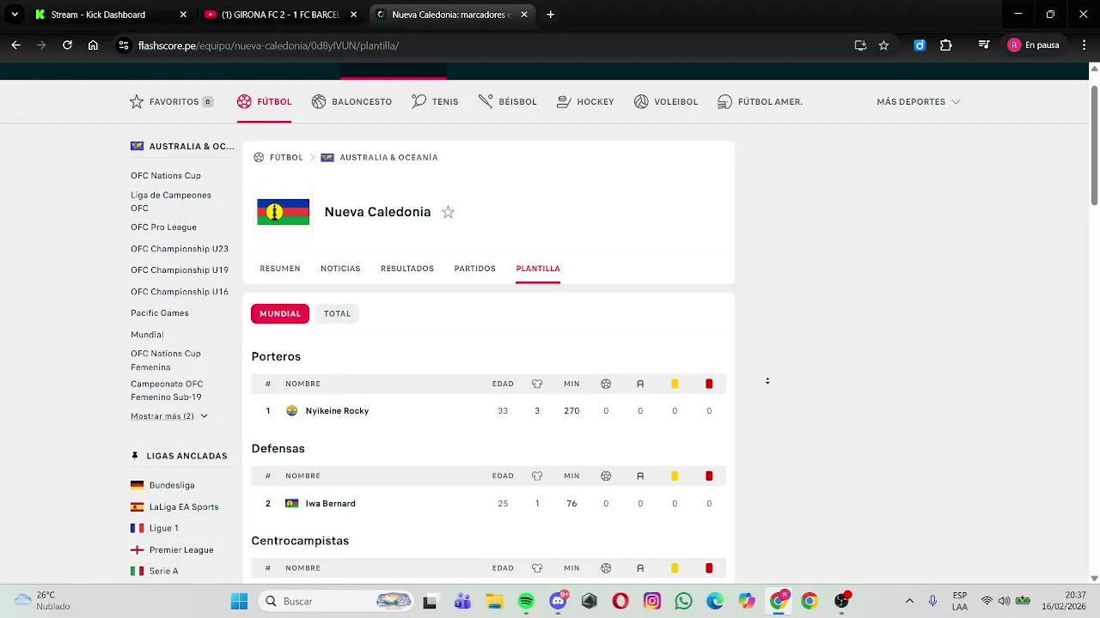1100x618 pixels.
Task: Open the Plantilla tab
Action: click(x=538, y=269)
